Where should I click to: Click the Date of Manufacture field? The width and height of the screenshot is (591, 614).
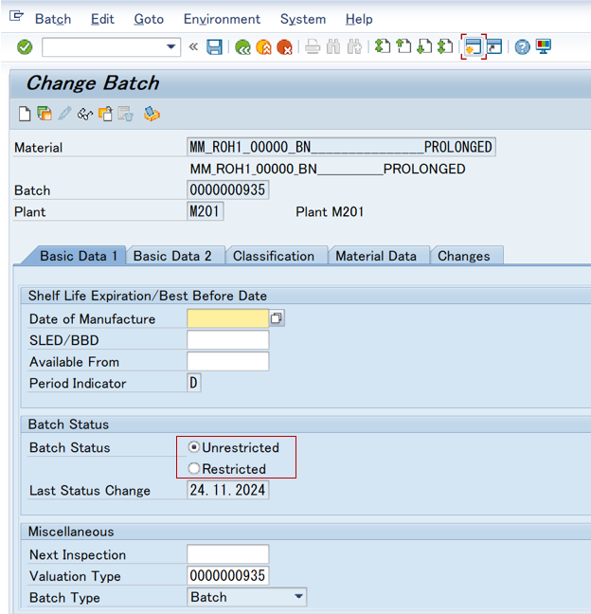click(x=228, y=318)
